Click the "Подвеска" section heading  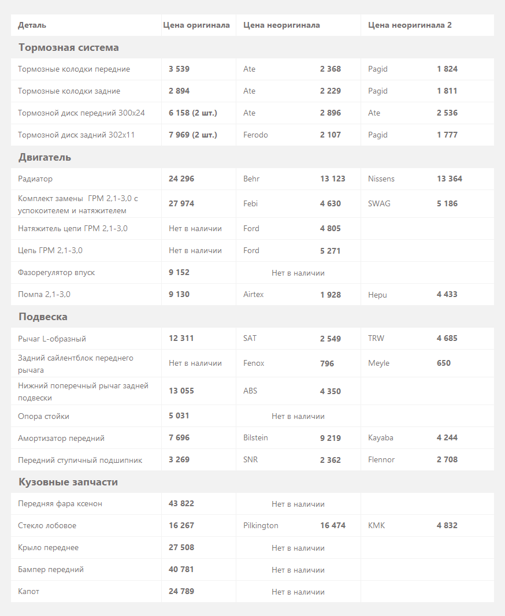(x=43, y=317)
